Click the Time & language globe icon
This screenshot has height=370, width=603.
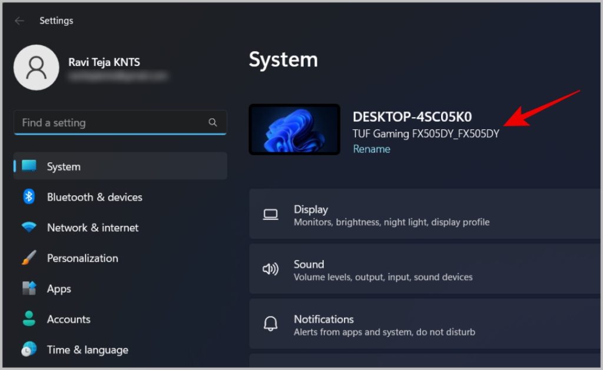pyautogui.click(x=29, y=349)
